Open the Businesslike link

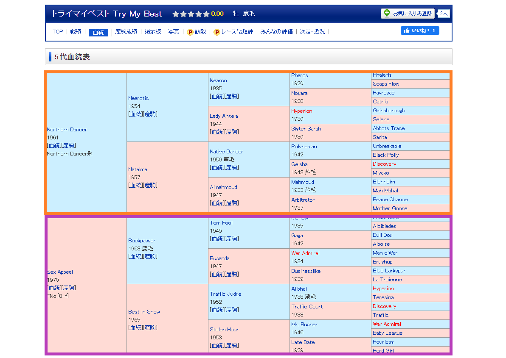tap(306, 271)
